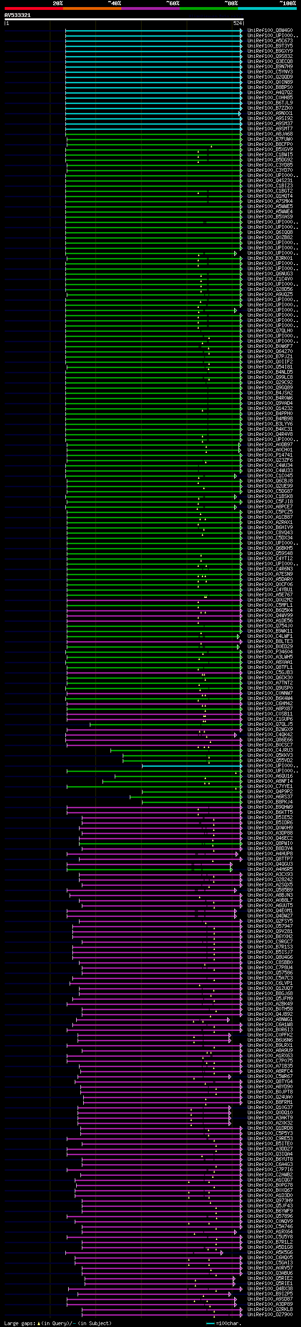Click the purple ~60% identity legend segment
Image resolution: width=301 pixels, height=1327 pixels.
click(151, 8)
